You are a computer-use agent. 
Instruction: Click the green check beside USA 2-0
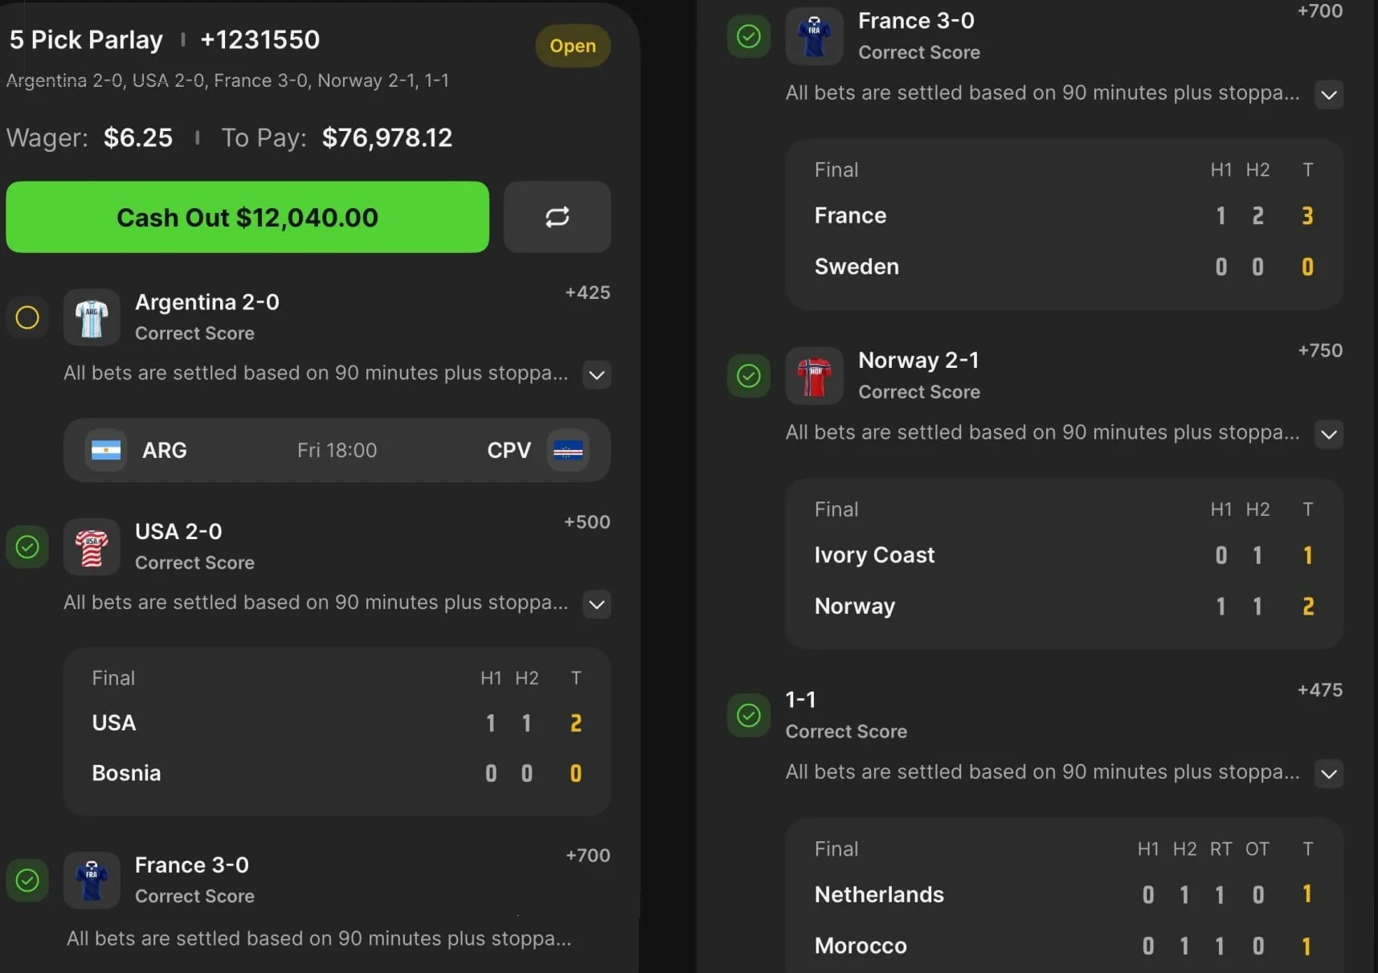click(x=27, y=547)
